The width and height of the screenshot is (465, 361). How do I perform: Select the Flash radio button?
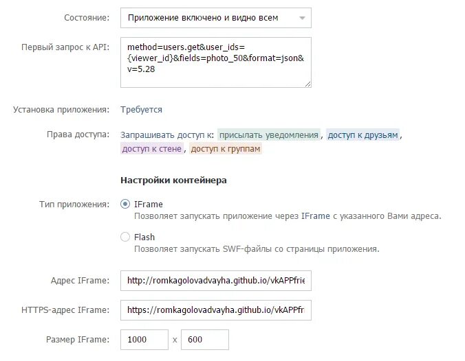click(x=125, y=237)
